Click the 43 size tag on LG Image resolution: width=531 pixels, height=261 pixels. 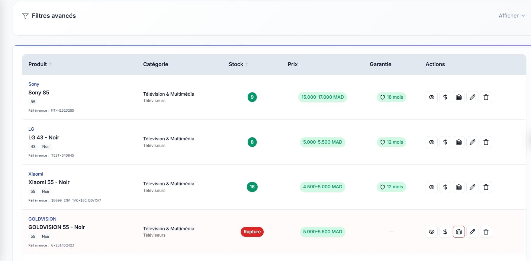coord(33,147)
